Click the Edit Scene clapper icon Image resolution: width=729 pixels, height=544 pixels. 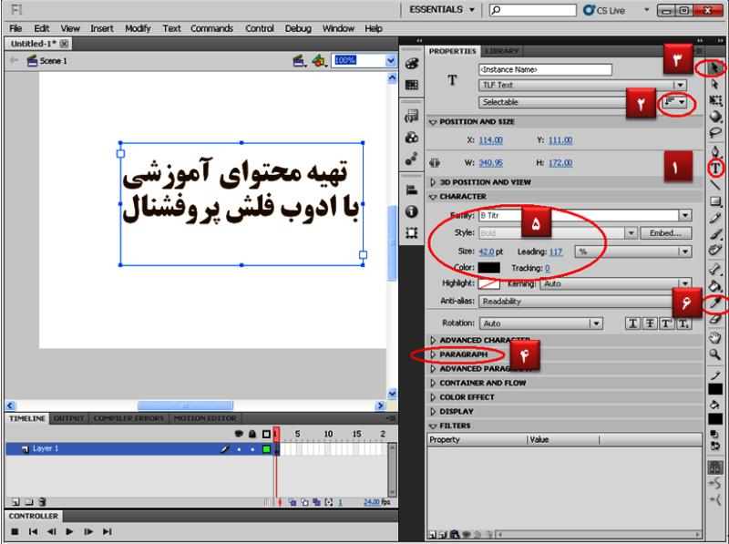click(x=299, y=60)
